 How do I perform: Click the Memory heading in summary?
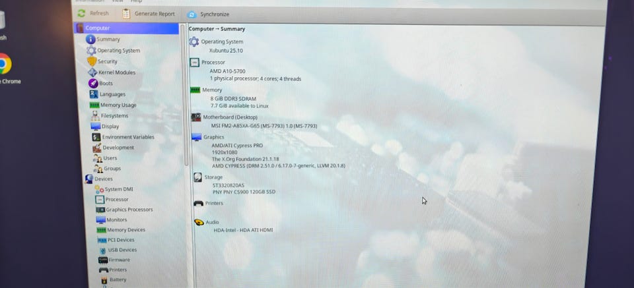point(212,90)
